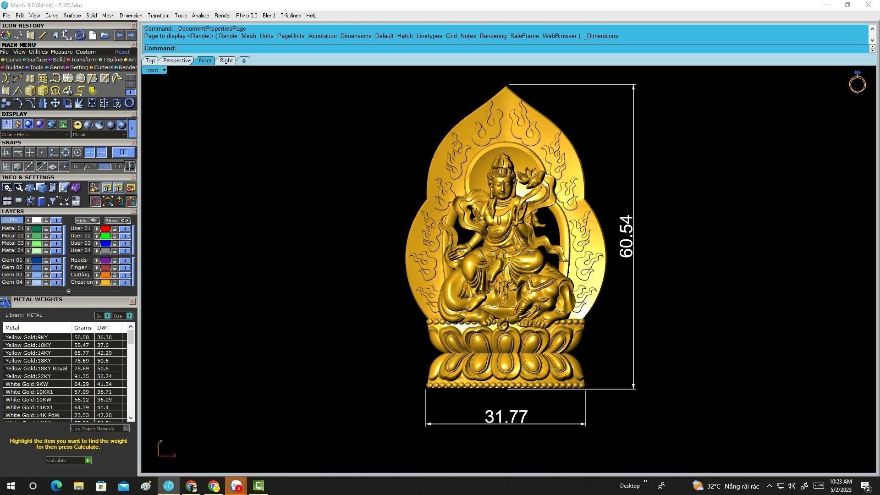The image size is (880, 495).
Task: Click the Calculate button
Action: point(68,460)
